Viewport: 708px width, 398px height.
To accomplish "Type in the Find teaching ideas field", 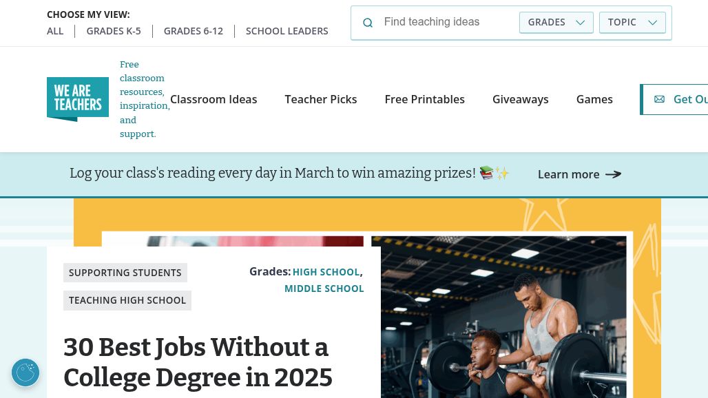I will tap(448, 22).
